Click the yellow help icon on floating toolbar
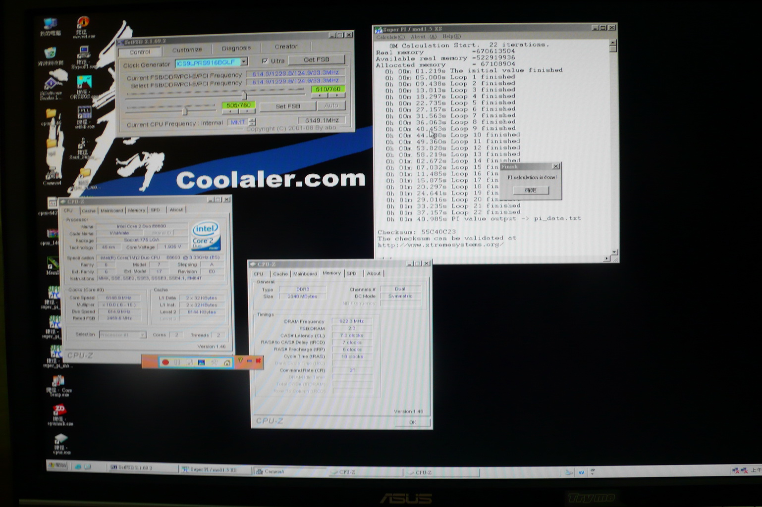Image resolution: width=762 pixels, height=507 pixels. click(240, 361)
